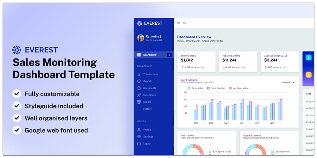The image size is (317, 158).
Task: Open Orders in the sidebar
Action: click(x=147, y=102)
